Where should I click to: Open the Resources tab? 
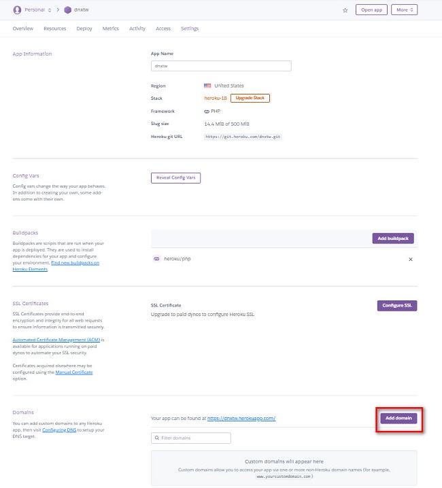click(x=55, y=29)
